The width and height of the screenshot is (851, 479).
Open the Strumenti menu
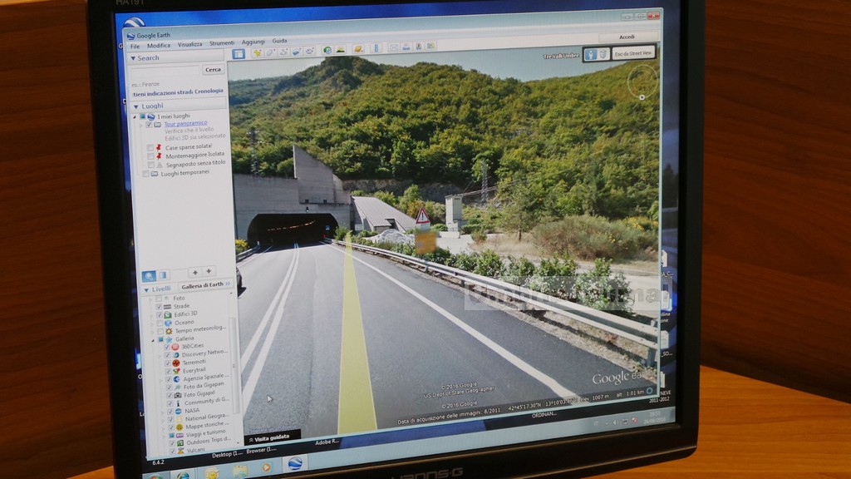click(x=221, y=43)
